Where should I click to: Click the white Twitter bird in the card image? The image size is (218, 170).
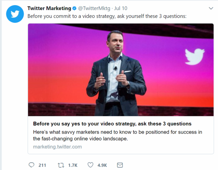pos(195,56)
